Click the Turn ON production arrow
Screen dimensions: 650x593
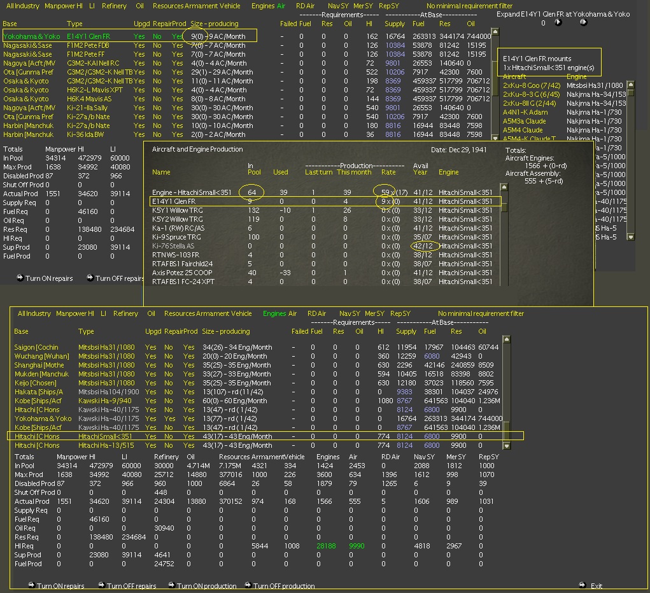(172, 585)
